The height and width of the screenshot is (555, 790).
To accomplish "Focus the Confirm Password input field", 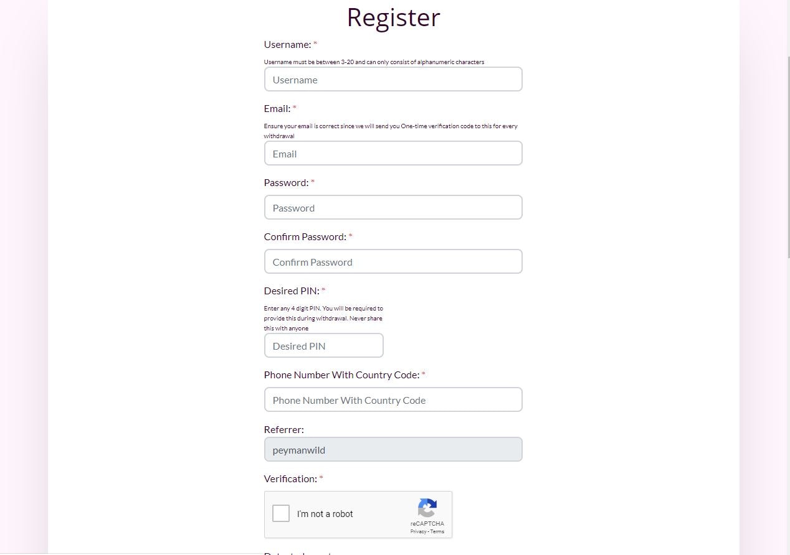I will pos(393,261).
